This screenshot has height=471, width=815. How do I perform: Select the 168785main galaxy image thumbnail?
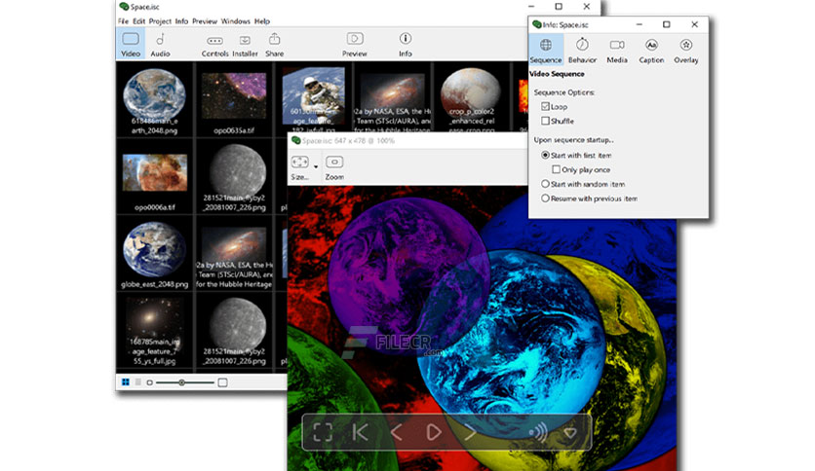click(x=154, y=331)
